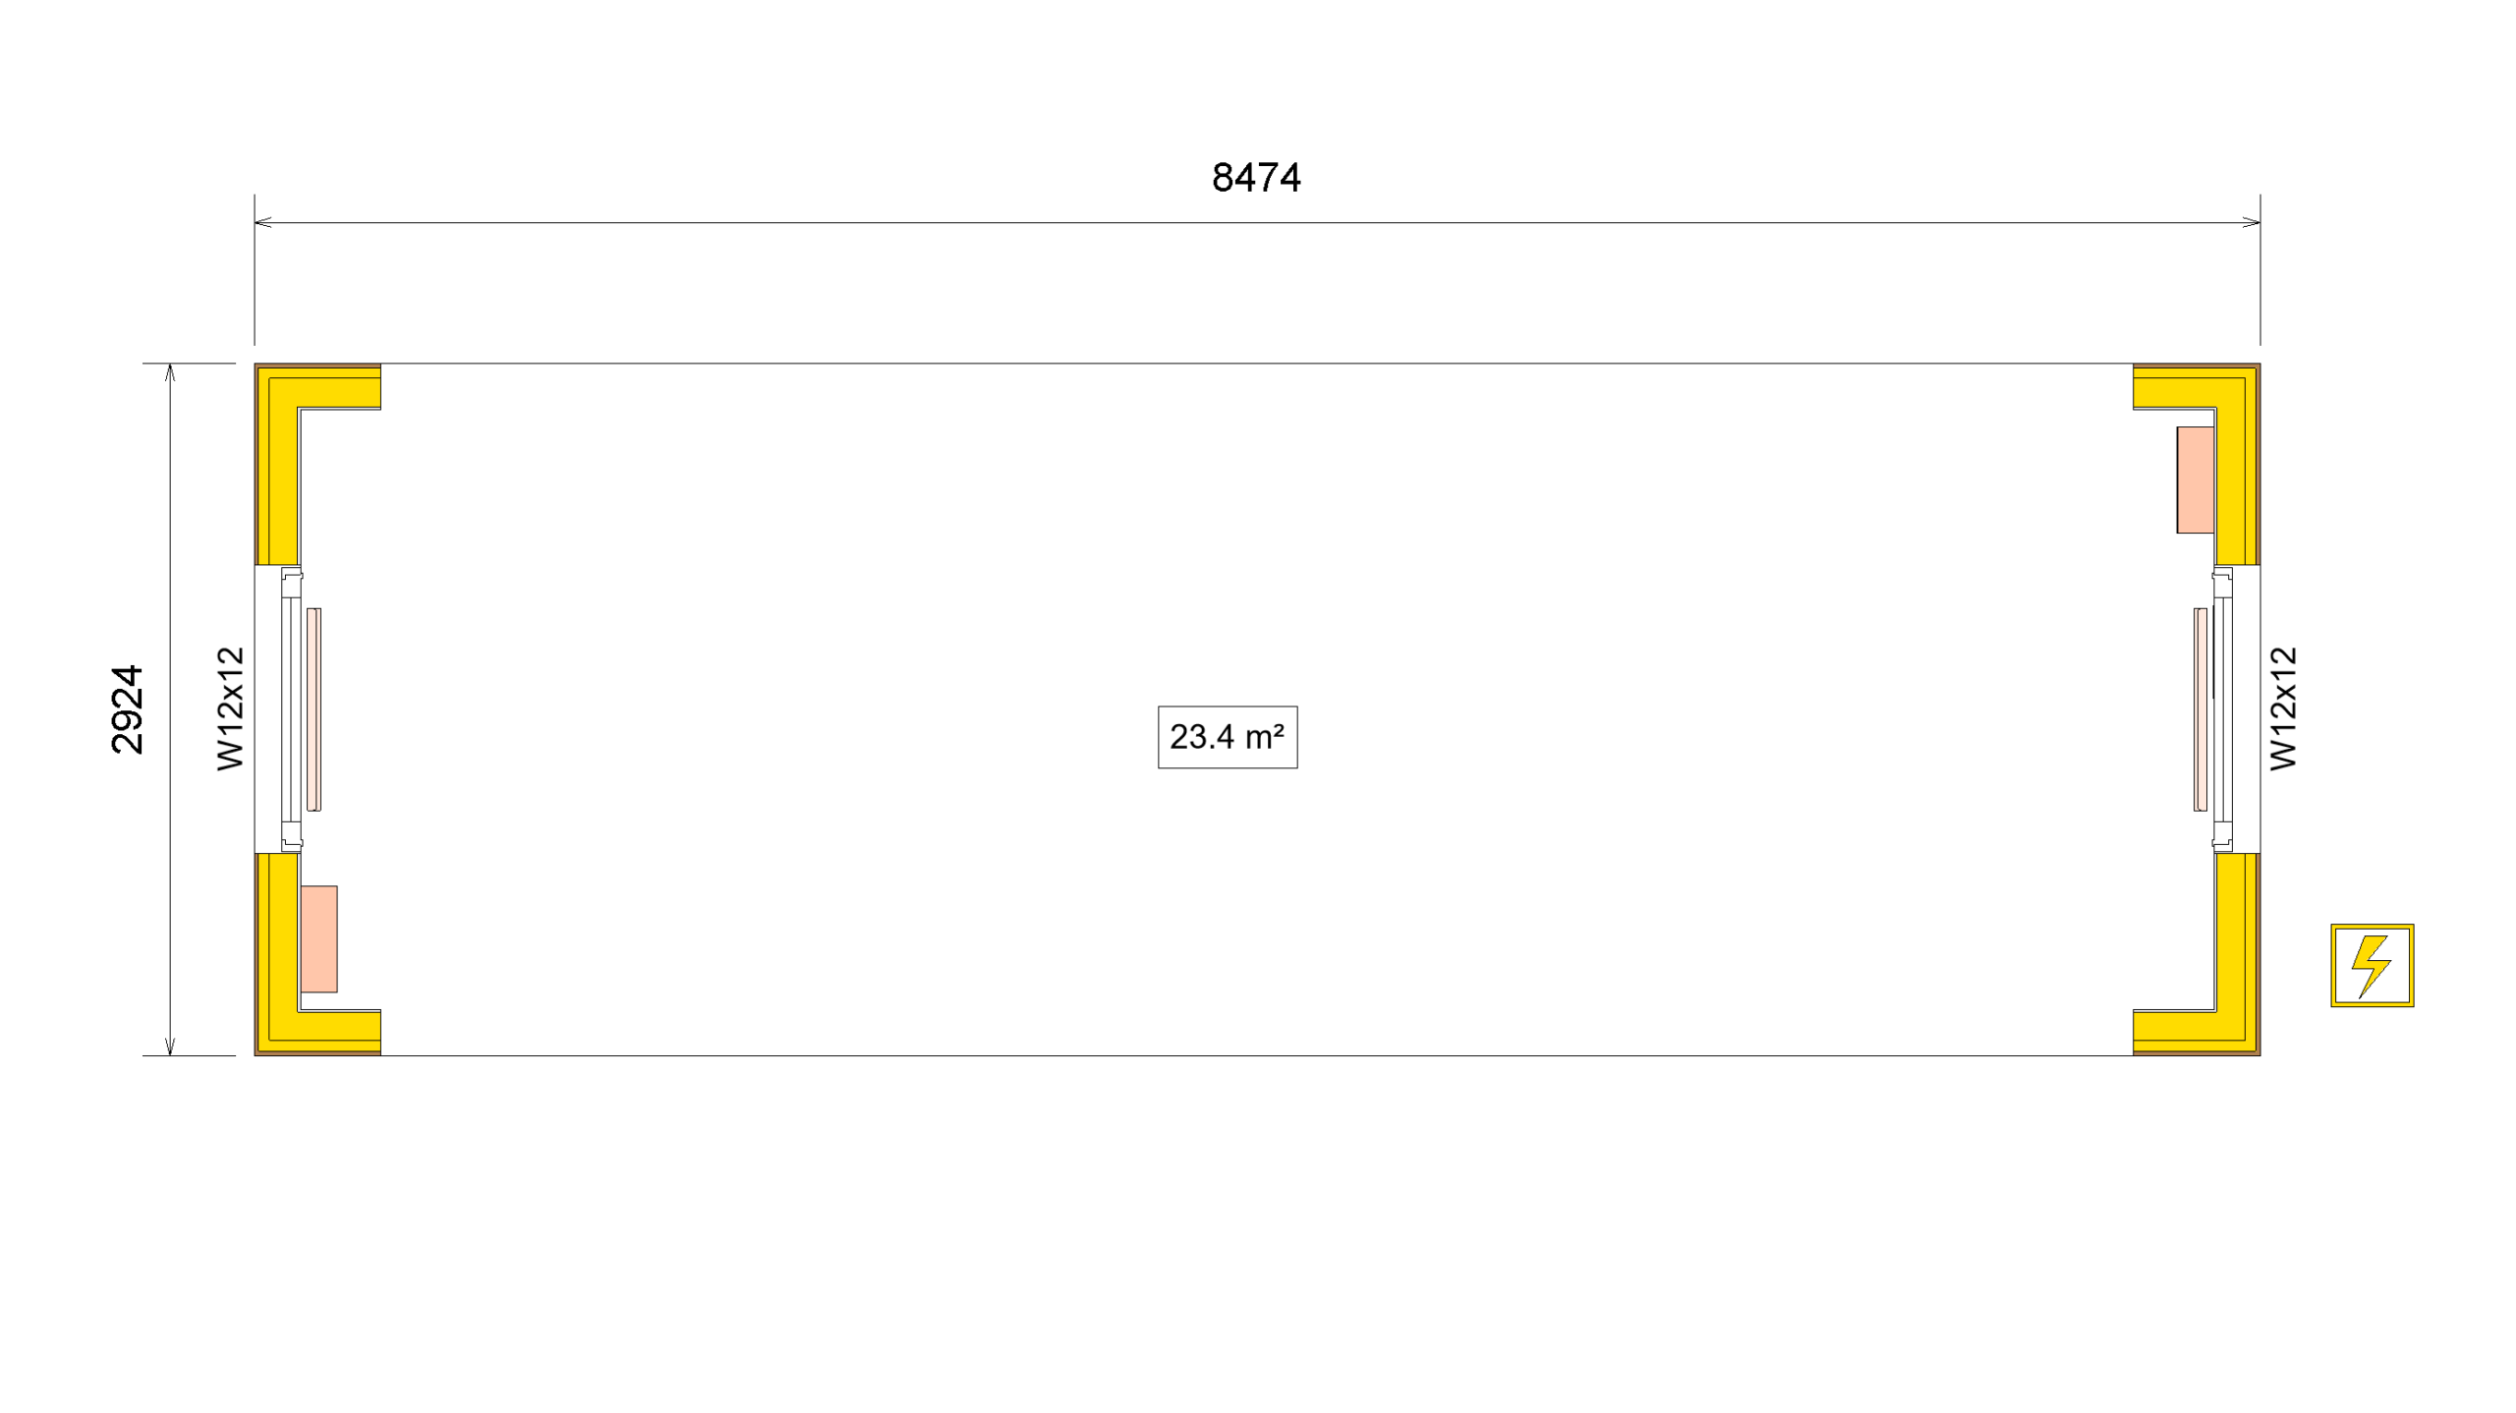
Task: Click the left arrowhead of the 8474 dimension
Action: click(262, 222)
